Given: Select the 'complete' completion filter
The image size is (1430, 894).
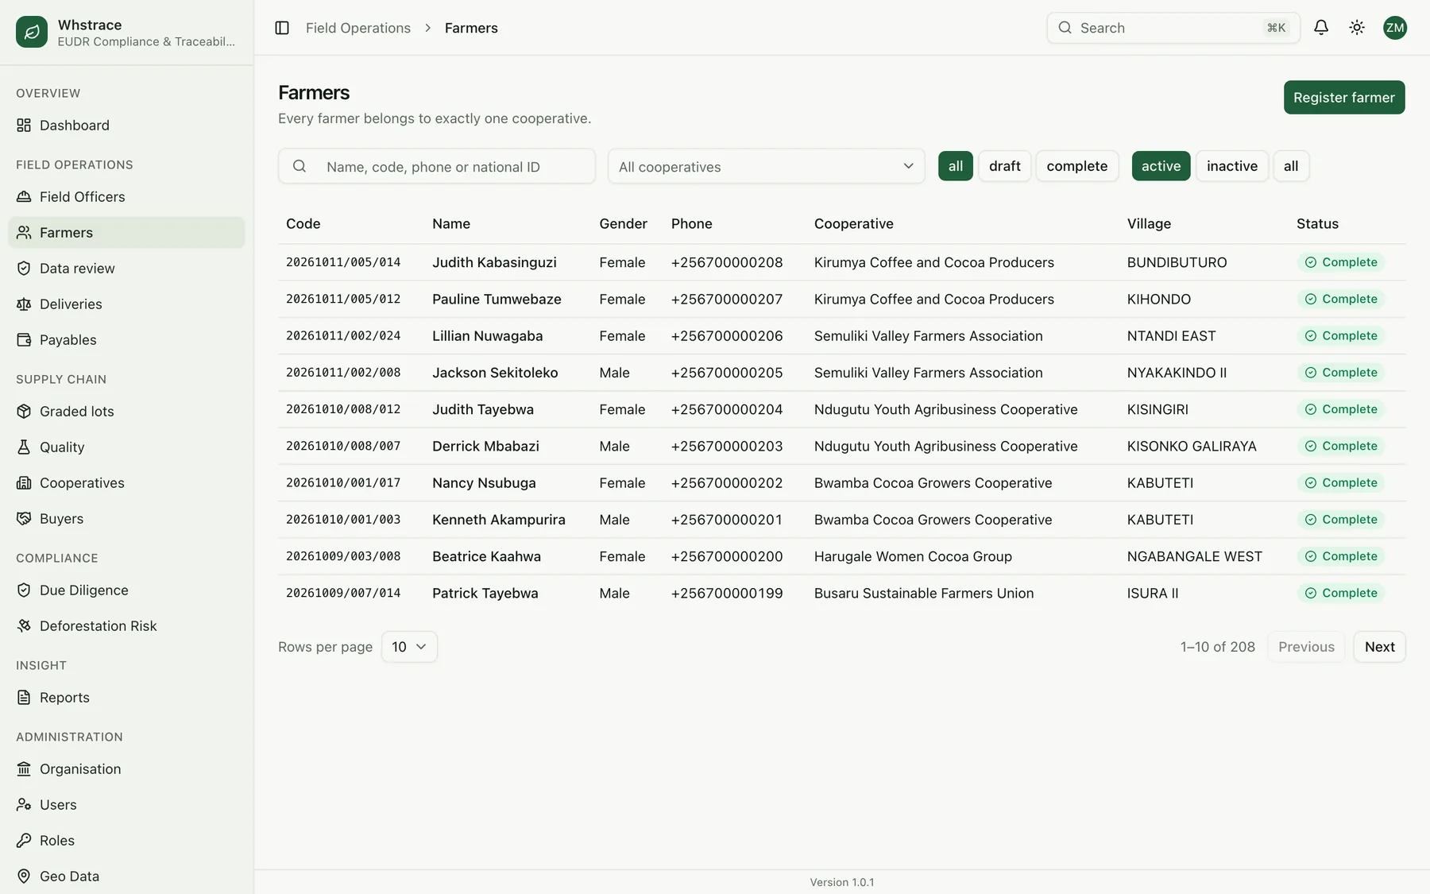Looking at the screenshot, I should [1077, 166].
